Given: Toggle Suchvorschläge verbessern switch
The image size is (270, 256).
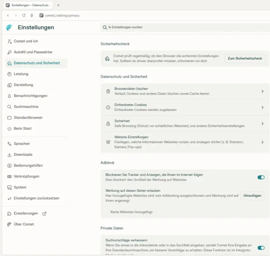Looking at the screenshot, I should pyautogui.click(x=261, y=248).
